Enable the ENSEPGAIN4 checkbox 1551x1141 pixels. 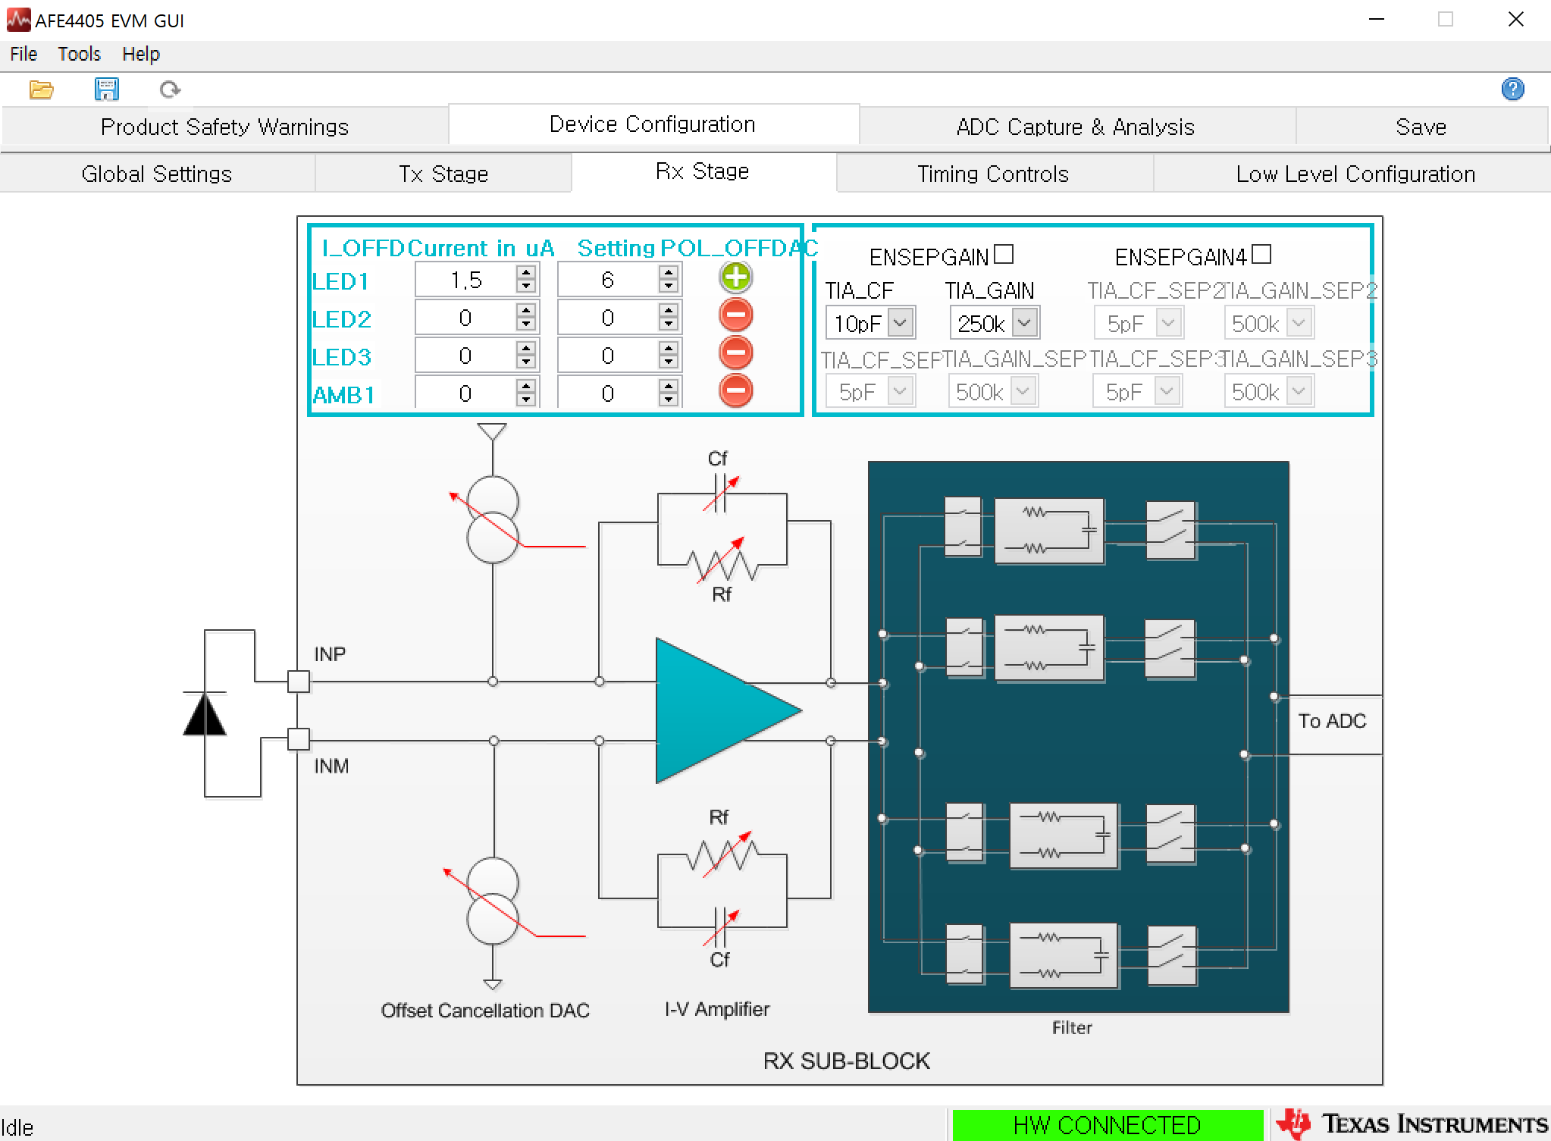click(x=1261, y=254)
